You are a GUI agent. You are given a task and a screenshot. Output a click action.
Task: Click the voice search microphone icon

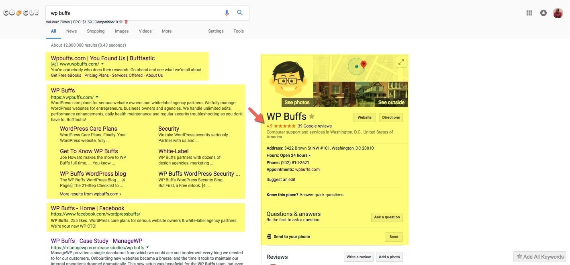click(227, 13)
